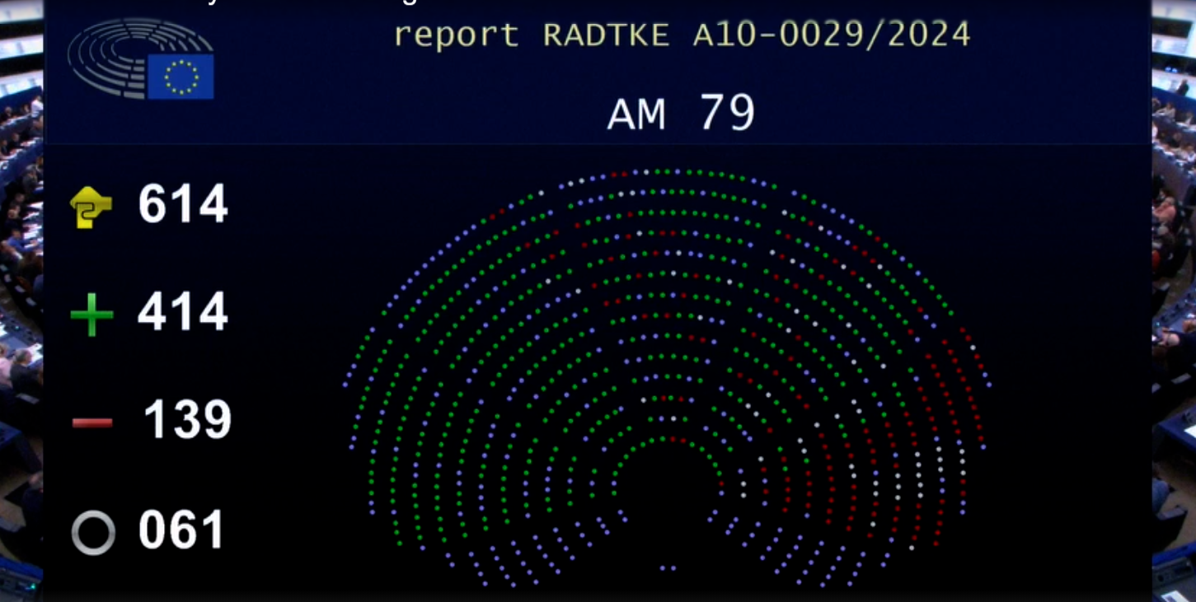
Task: Click the report number A10-0029/2024
Action: pos(831,35)
